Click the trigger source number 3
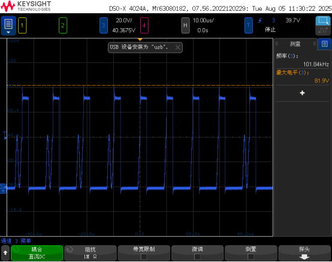 pyautogui.click(x=273, y=20)
